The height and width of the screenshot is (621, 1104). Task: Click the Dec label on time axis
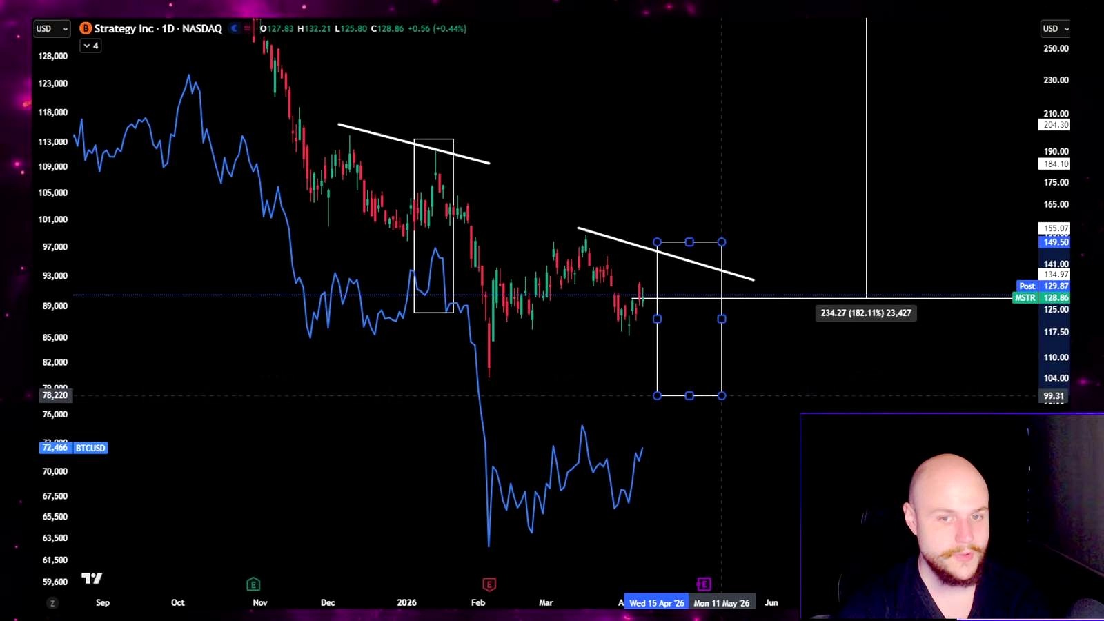coord(328,603)
